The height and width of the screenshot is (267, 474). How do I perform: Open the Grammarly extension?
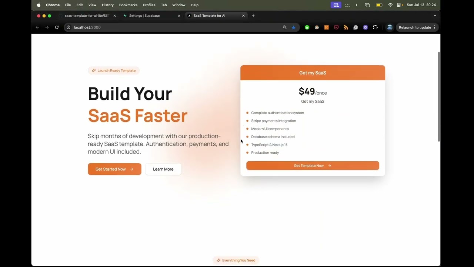click(355, 27)
